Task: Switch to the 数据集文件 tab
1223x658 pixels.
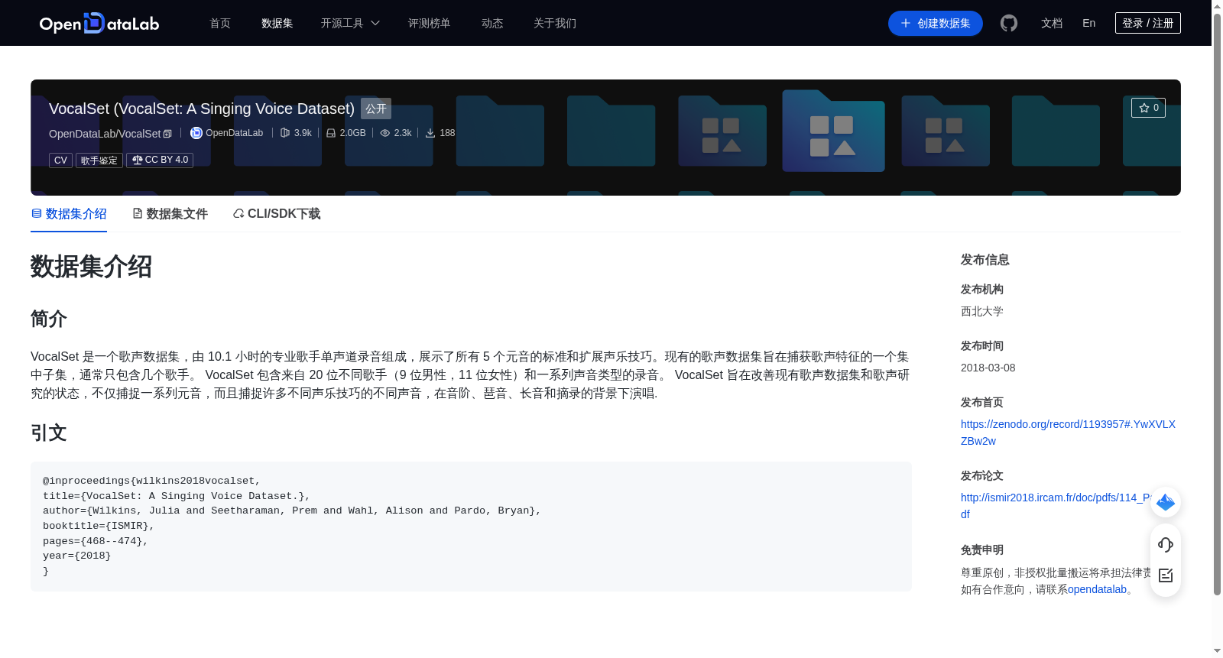Action: point(170,214)
